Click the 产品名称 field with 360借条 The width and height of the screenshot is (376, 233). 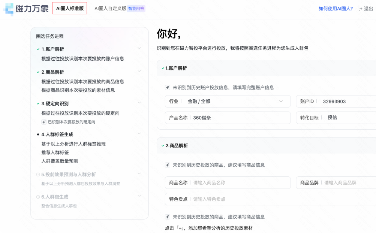(228, 118)
